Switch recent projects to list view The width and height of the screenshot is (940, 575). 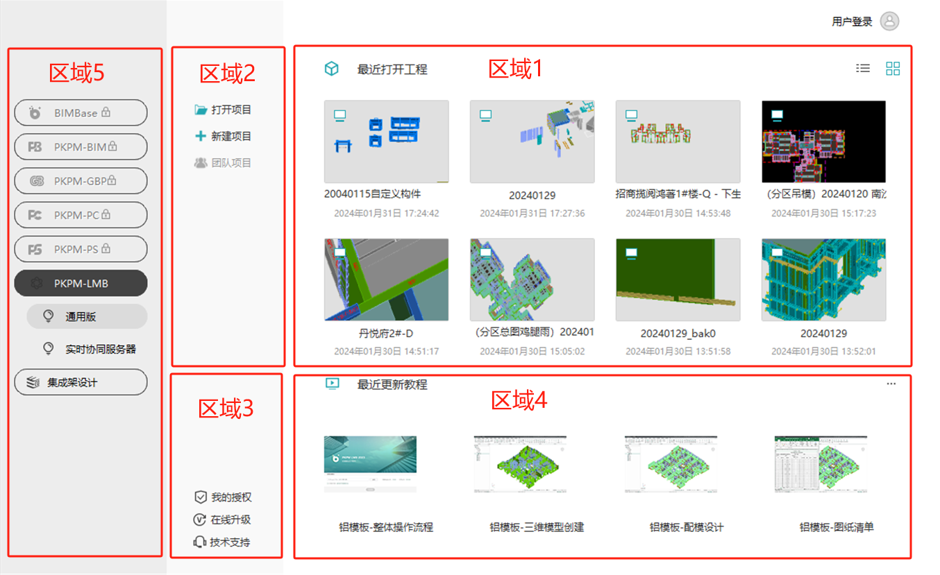[x=863, y=68]
